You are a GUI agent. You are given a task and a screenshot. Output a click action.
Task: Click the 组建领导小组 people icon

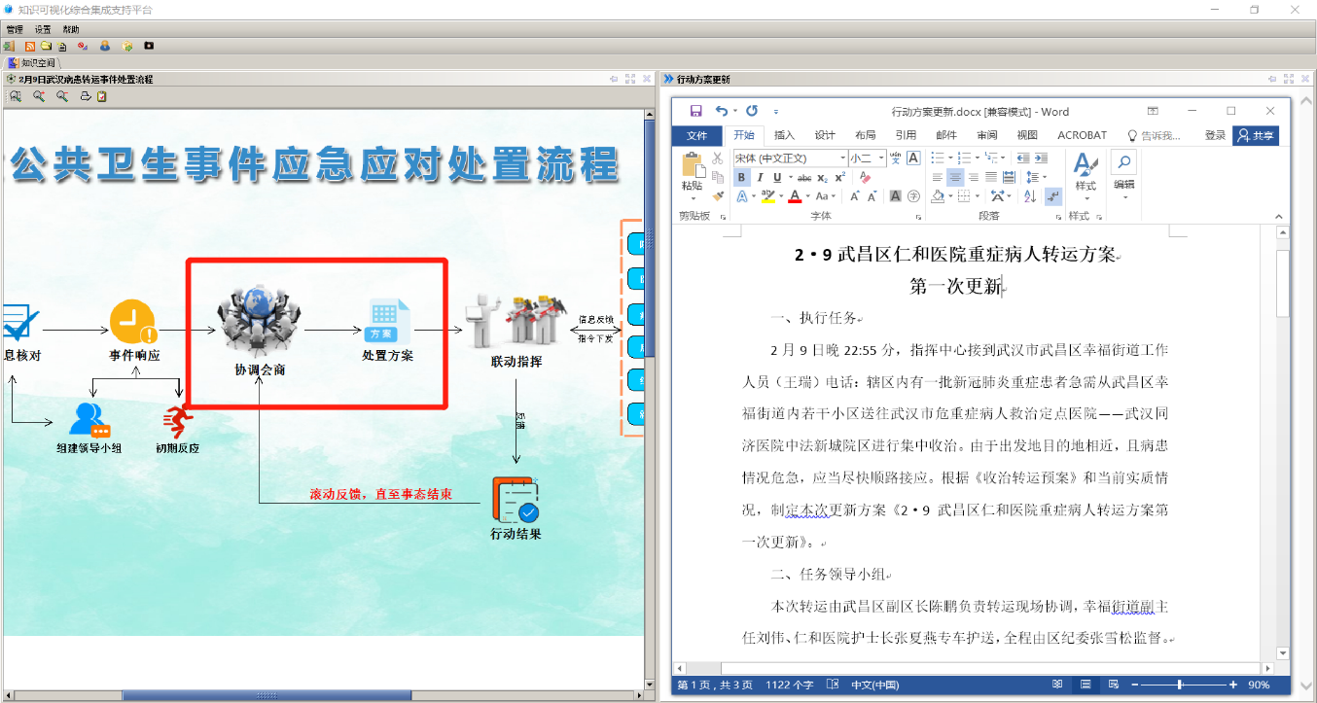89,419
